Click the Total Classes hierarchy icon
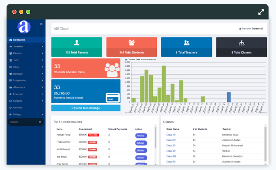This screenshot has height=170, width=276. (x=242, y=43)
